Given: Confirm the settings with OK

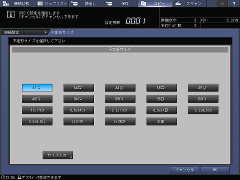Looking at the screenshot, I should click(215, 170).
